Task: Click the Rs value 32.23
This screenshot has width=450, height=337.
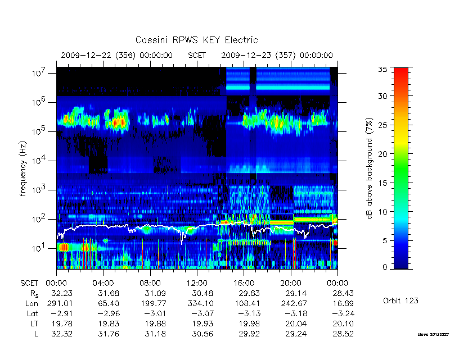Action: (x=62, y=293)
